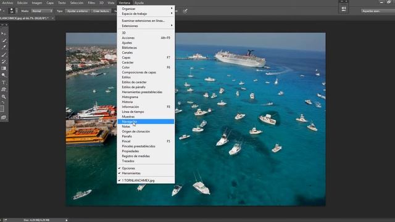Choose Histograma in the Ventana menu
This screenshot has width=395, height=222.
(x=146, y=97)
